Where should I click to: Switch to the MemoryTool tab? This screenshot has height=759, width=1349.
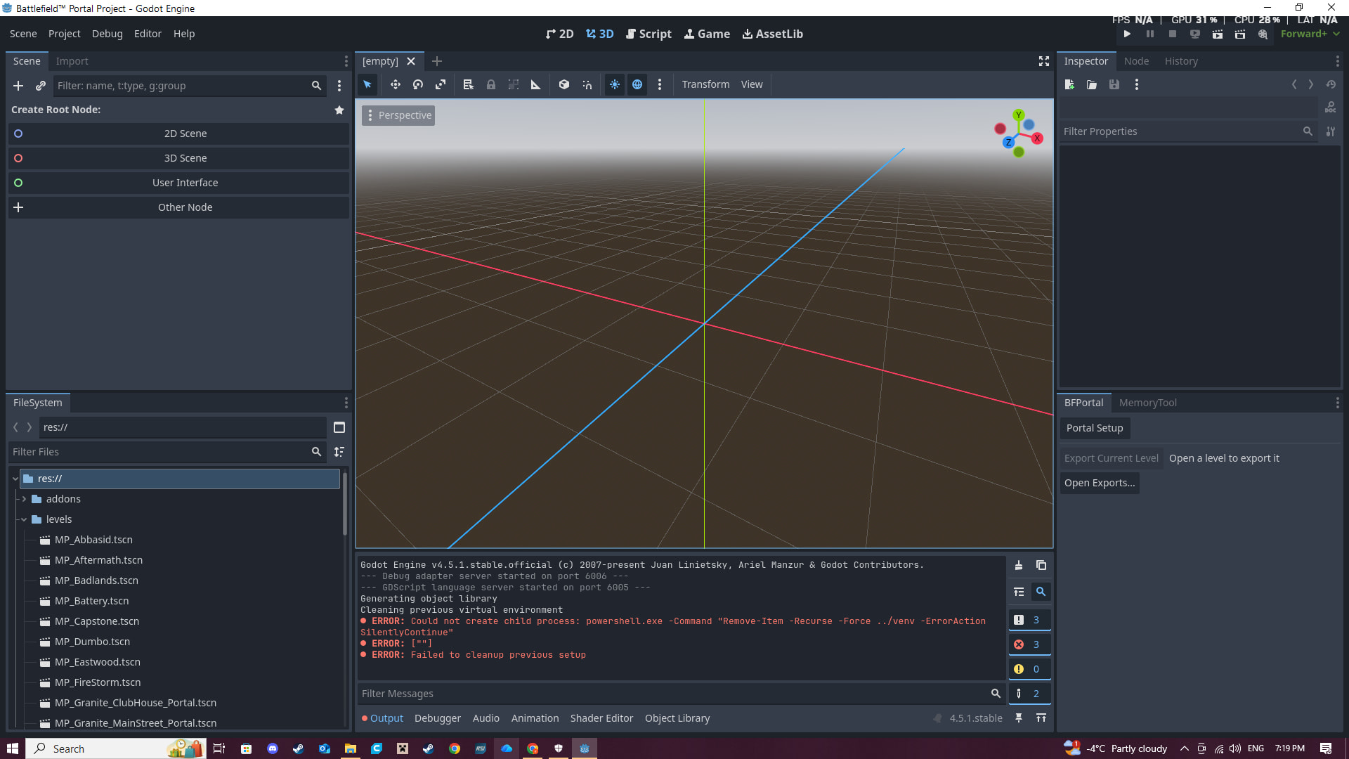1147,403
